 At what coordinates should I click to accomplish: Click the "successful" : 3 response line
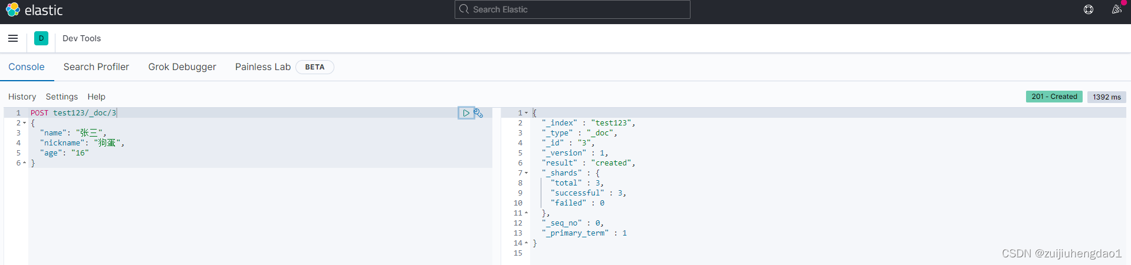[x=588, y=193]
